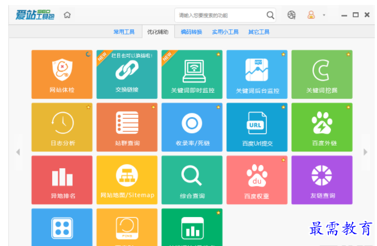Open the 站群查询 tile
The height and width of the screenshot is (246, 377).
tap(127, 127)
